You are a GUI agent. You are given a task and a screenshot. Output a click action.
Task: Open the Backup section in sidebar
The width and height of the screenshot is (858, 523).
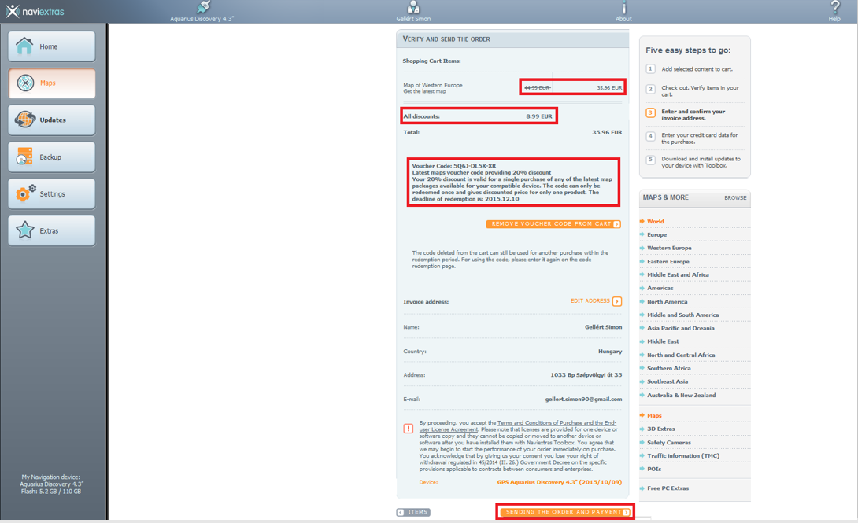[52, 157]
